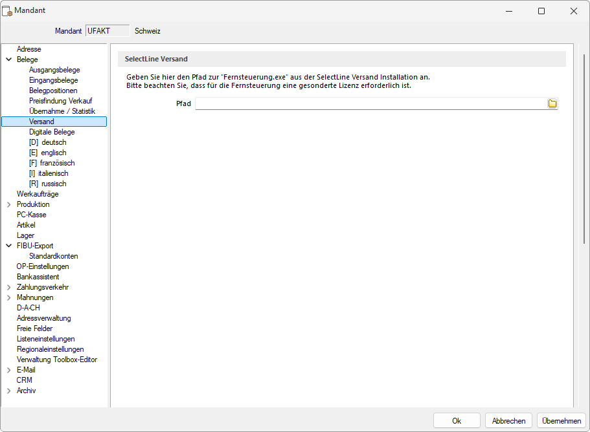Expand the Archiv tree node
The height and width of the screenshot is (432, 590).
point(9,391)
